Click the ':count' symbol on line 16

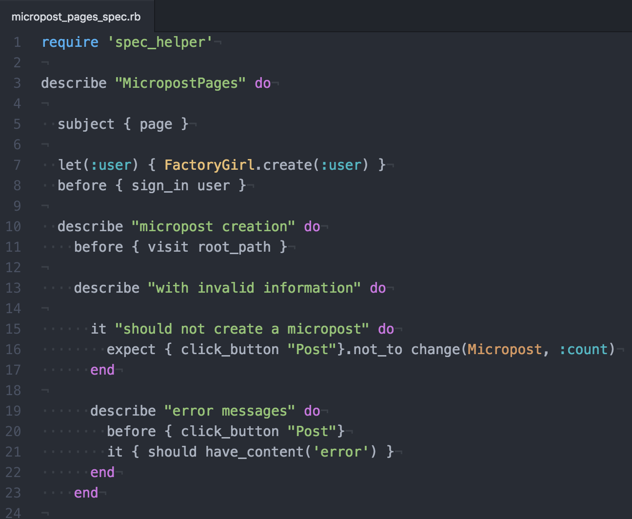(x=583, y=350)
